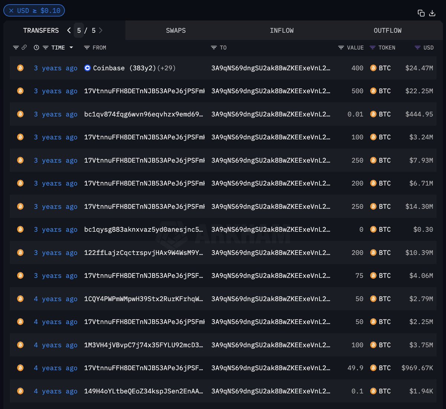
Task: Open the filter icon on VALUE column
Action: point(341,48)
